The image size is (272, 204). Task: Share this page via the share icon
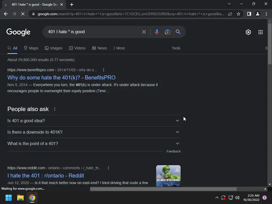(x=230, y=14)
